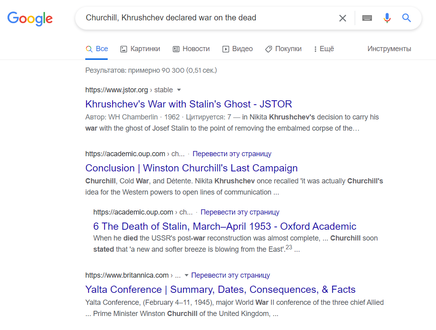436x330 pixels.
Task: Open Conclusion Winston Churchill's Last Campaign link
Action: tap(191, 168)
